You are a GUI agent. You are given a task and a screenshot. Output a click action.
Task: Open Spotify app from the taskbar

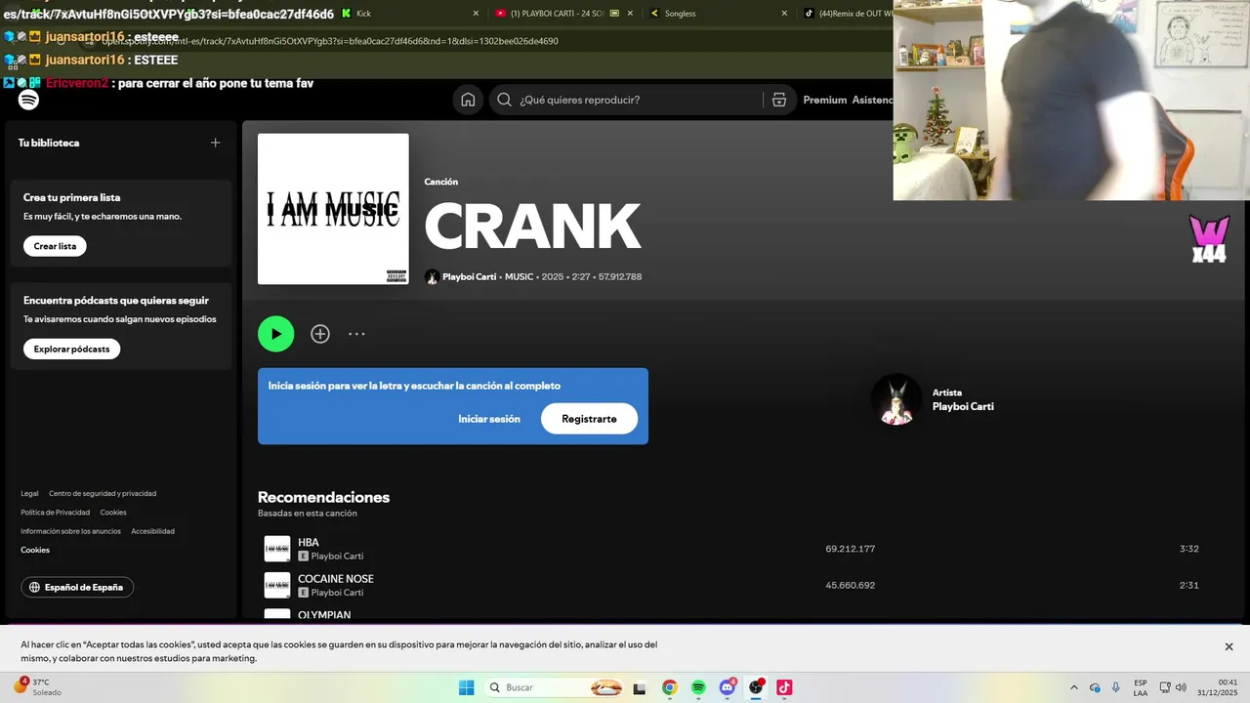pos(698,687)
